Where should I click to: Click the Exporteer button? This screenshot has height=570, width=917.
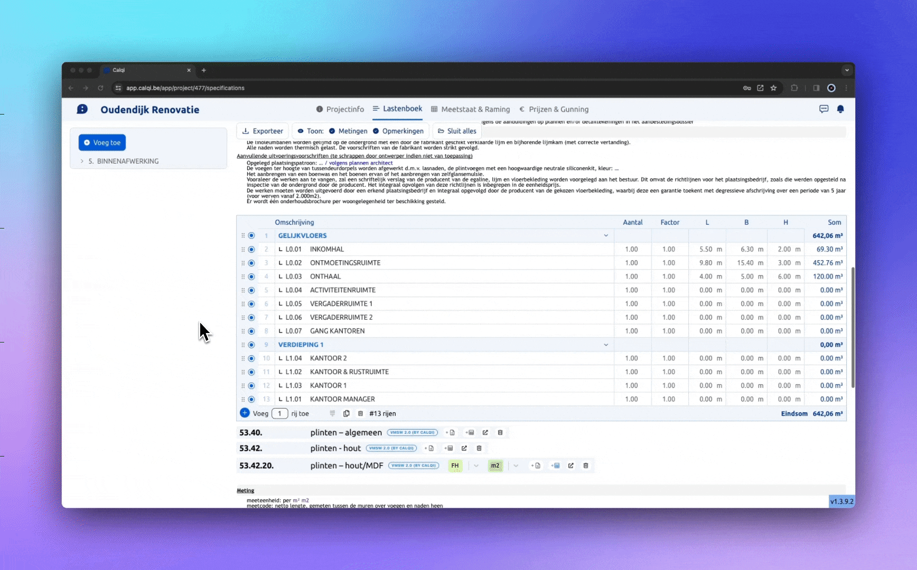[x=263, y=131]
